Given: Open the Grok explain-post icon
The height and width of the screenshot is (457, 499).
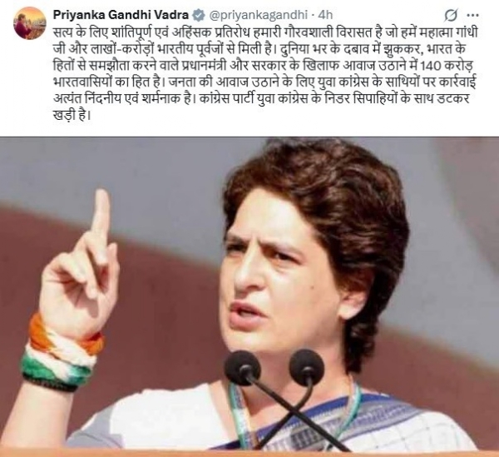Looking at the screenshot, I should (x=452, y=15).
